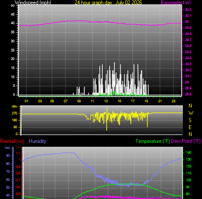Viewport: 202px width, 199px height.
Task: Click the 180 value on wind direction axis
Action: point(14,120)
